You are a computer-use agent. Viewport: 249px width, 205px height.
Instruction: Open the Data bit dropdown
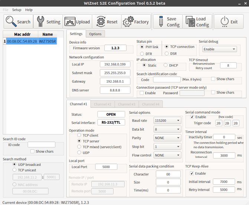(167, 129)
